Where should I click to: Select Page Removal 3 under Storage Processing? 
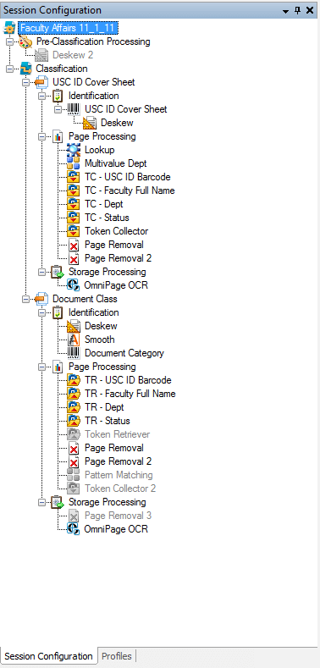(118, 516)
